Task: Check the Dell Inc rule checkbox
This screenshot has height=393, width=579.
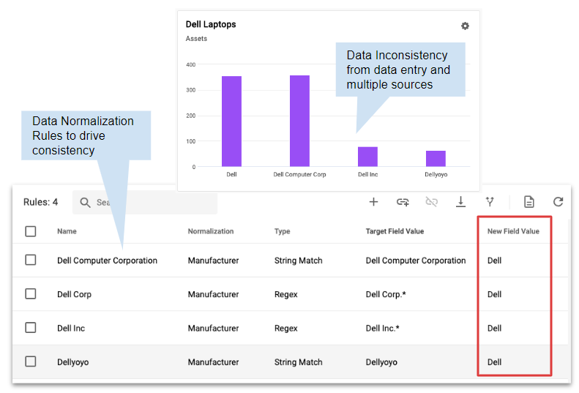Action: 31,328
